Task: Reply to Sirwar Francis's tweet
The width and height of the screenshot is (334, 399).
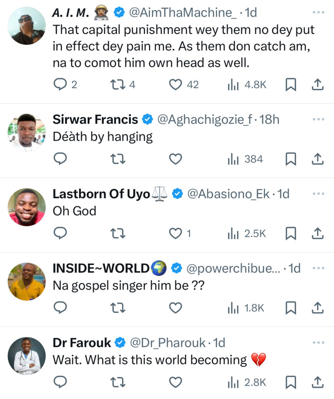Action: pos(60,159)
